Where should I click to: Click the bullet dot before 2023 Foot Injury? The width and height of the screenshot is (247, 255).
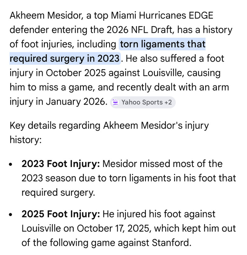[x=11, y=164]
